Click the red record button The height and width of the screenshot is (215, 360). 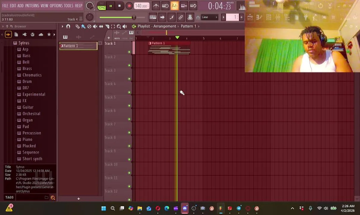pyautogui.click(x=129, y=6)
